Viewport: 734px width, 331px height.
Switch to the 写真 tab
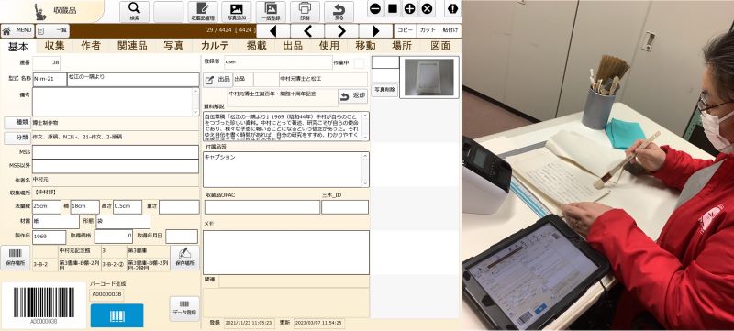click(x=173, y=45)
